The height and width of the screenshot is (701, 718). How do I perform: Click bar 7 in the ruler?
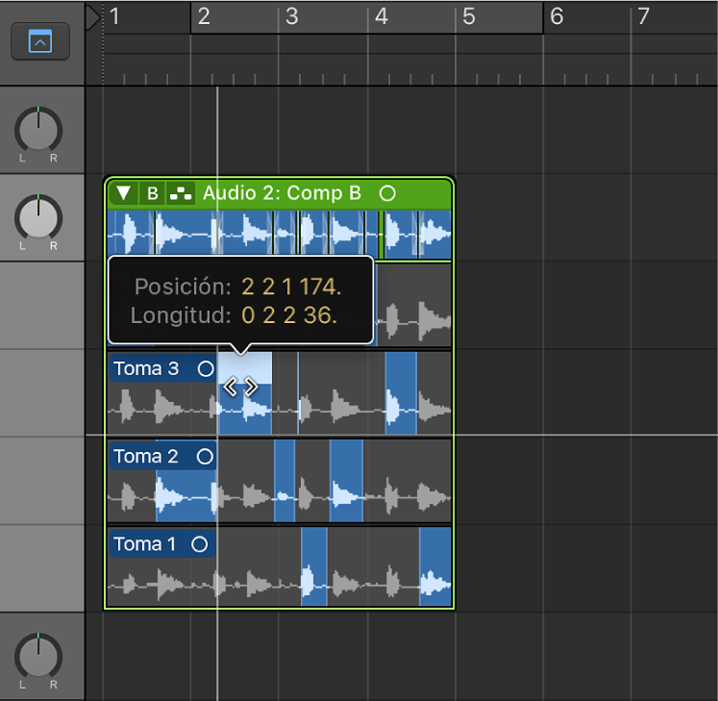pos(644,16)
